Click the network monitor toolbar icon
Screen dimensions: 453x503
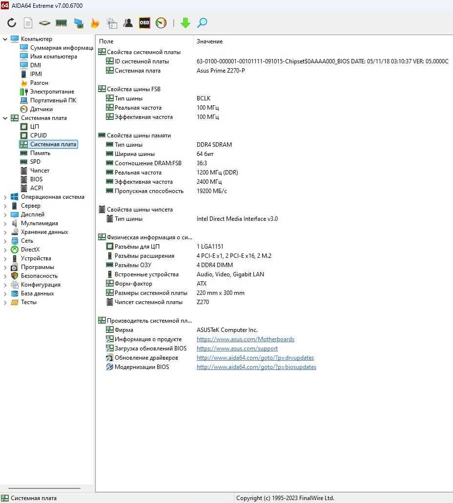[79, 23]
